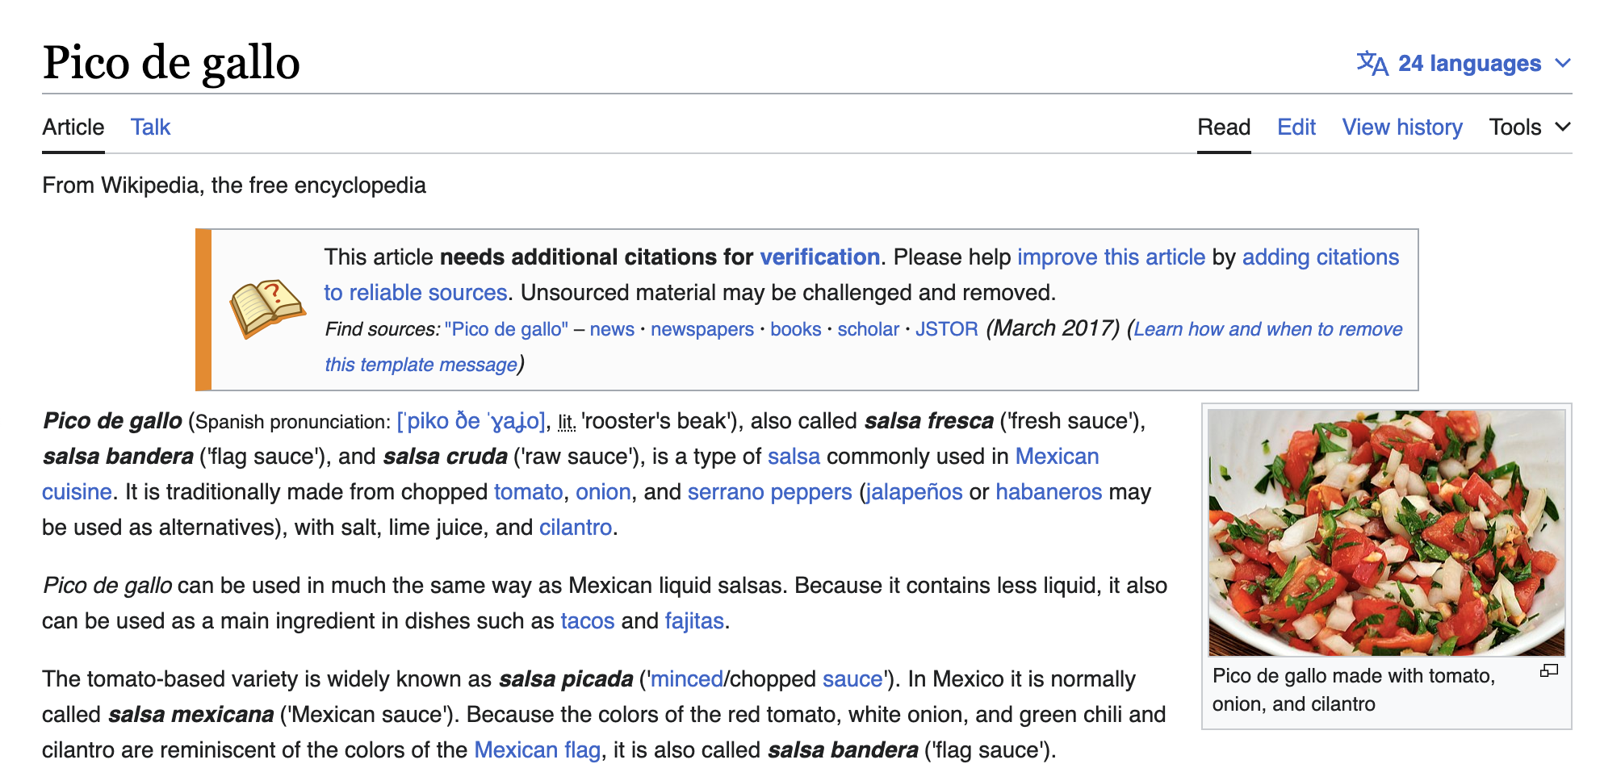Follow the fajitas link
Viewport: 1600px width, 768px height.
[693, 621]
